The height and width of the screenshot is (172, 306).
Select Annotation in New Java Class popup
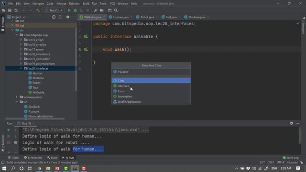tap(151, 97)
